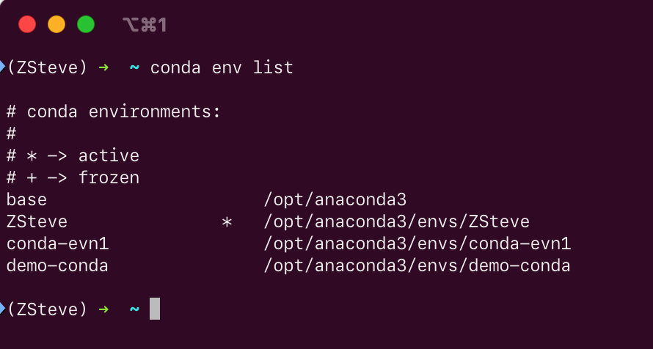Click the gray block cursor at prompt

(x=155, y=309)
